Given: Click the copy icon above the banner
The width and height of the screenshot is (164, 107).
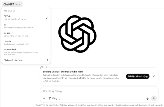Looking at the screenshot, I should tap(42, 68).
